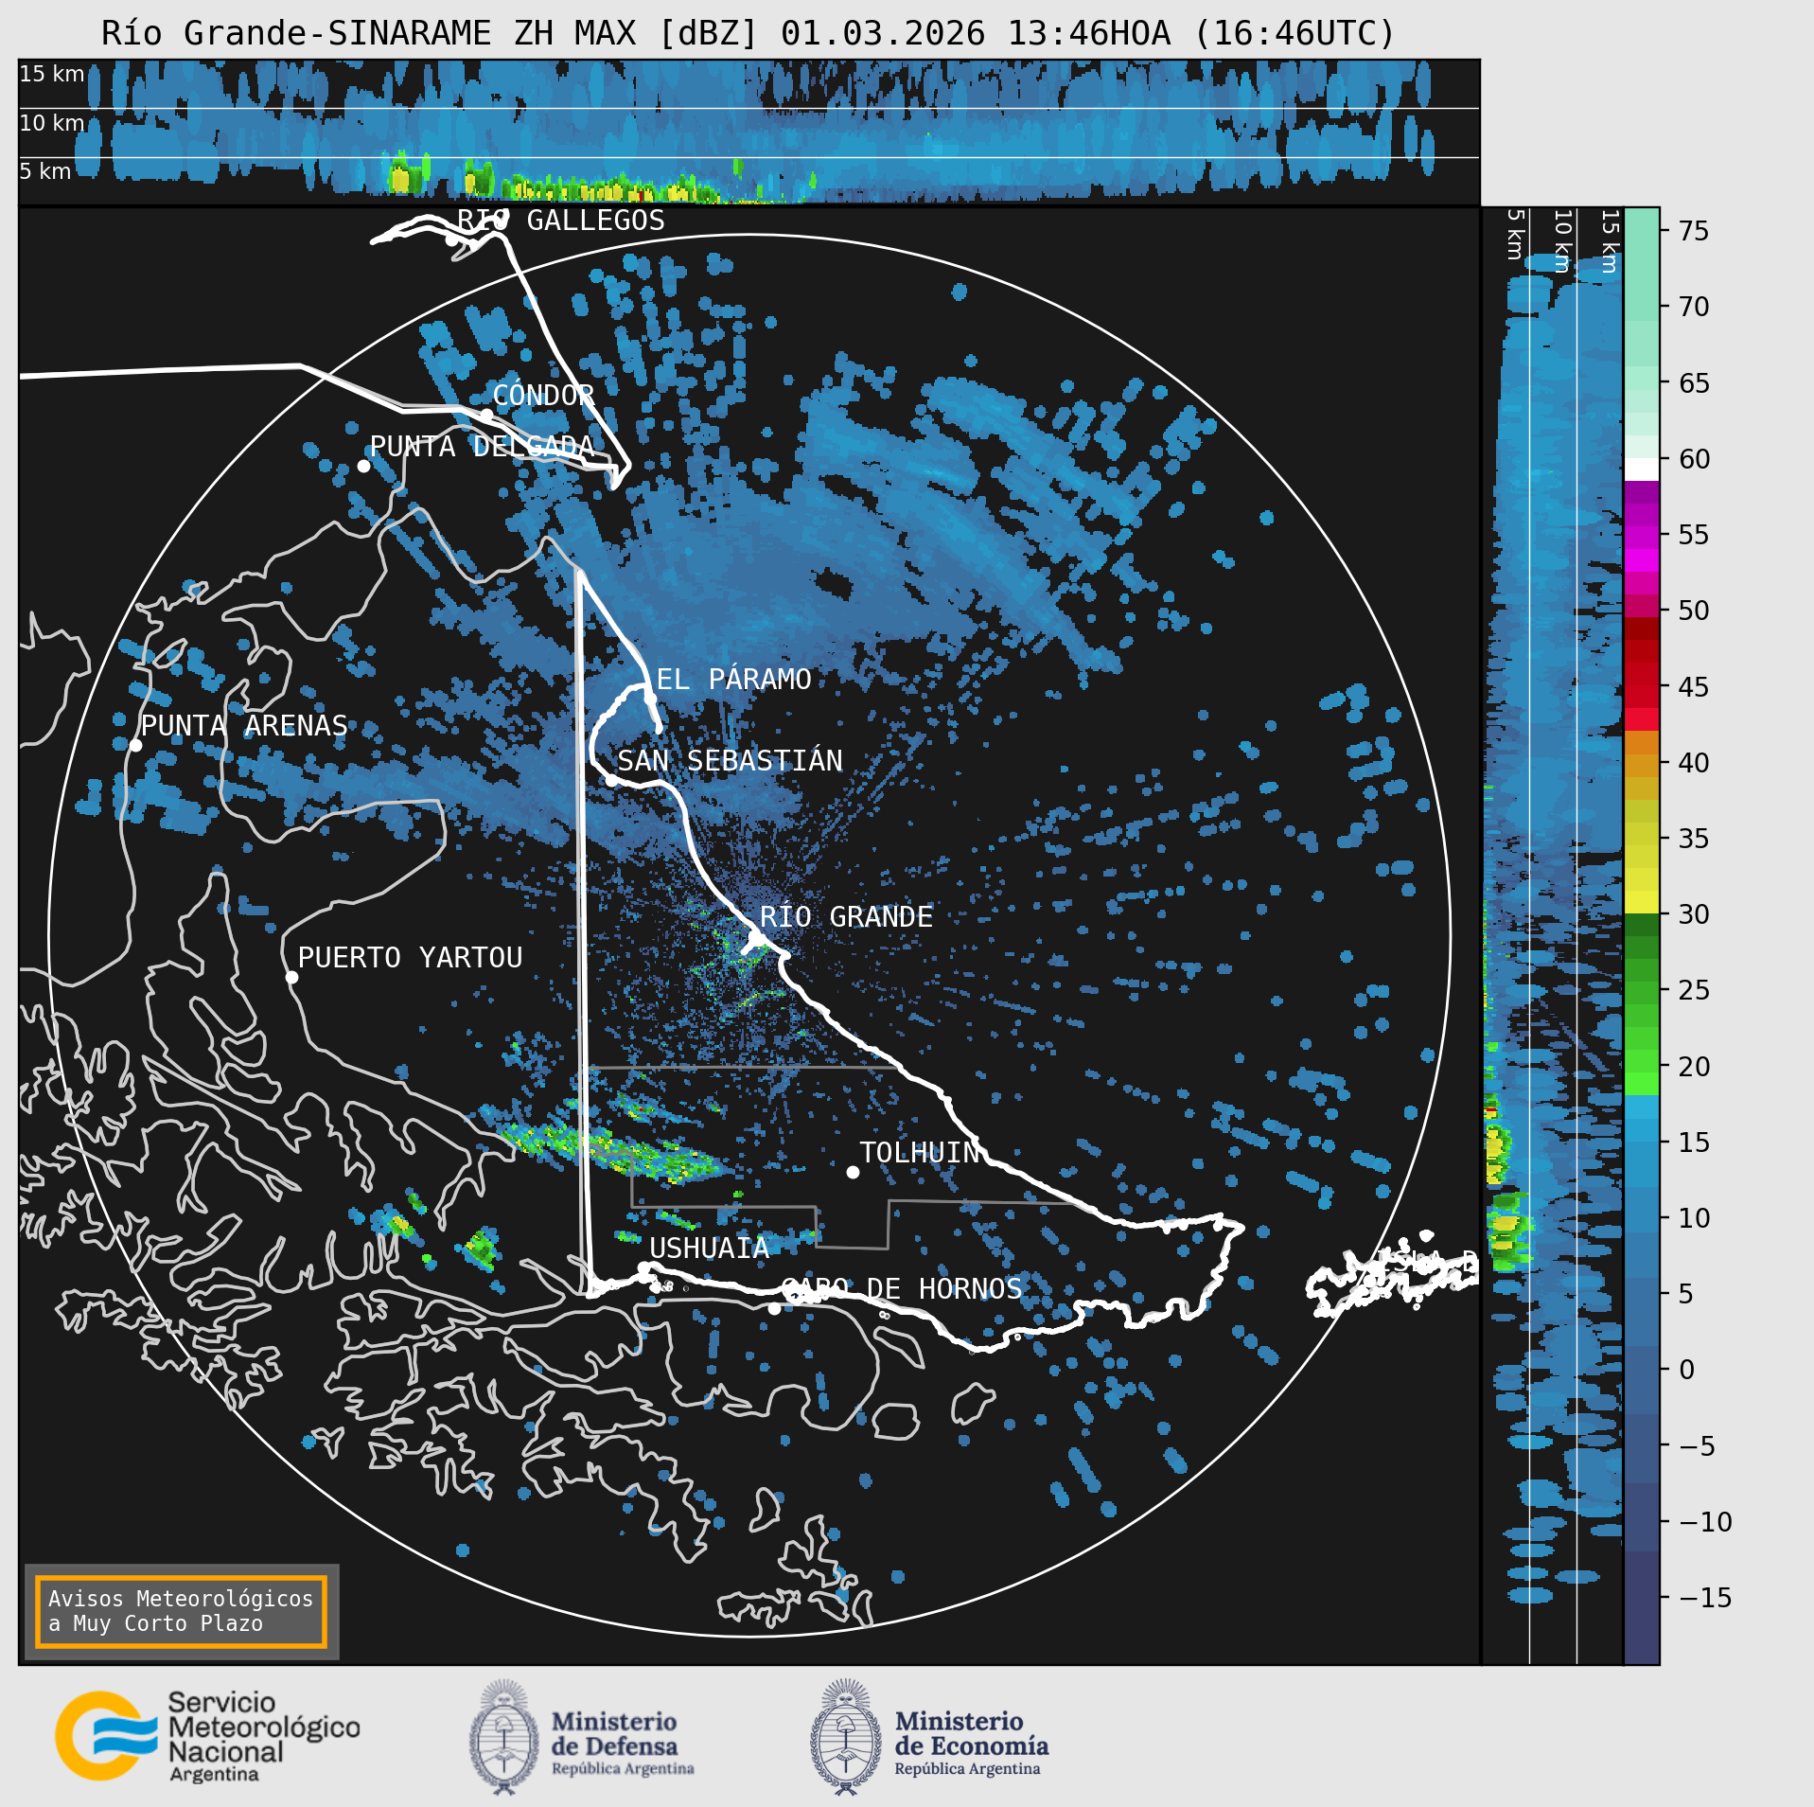Image resolution: width=1814 pixels, height=1807 pixels.
Task: Click the Ushuaia map label
Action: 710,1249
